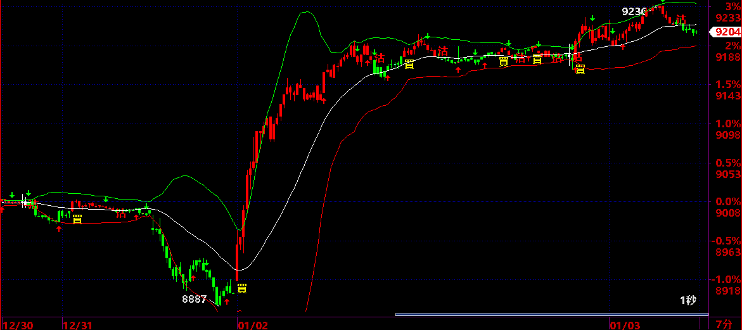Click the red 沽 marker near the 9236 high

point(681,20)
